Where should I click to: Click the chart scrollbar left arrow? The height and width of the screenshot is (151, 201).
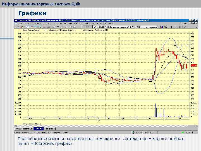click(15, 126)
